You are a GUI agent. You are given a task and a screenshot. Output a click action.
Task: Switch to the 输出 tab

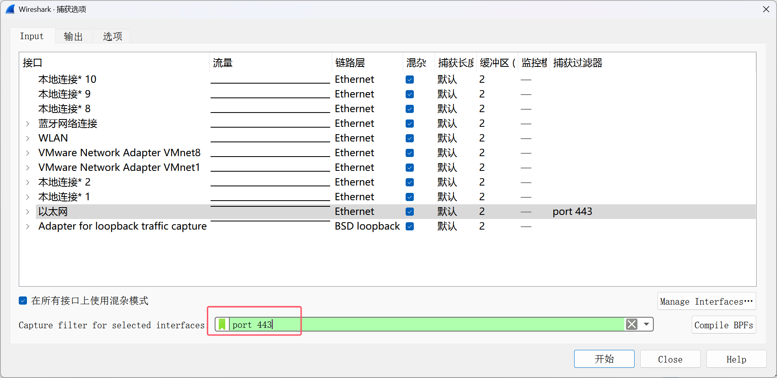click(x=73, y=36)
